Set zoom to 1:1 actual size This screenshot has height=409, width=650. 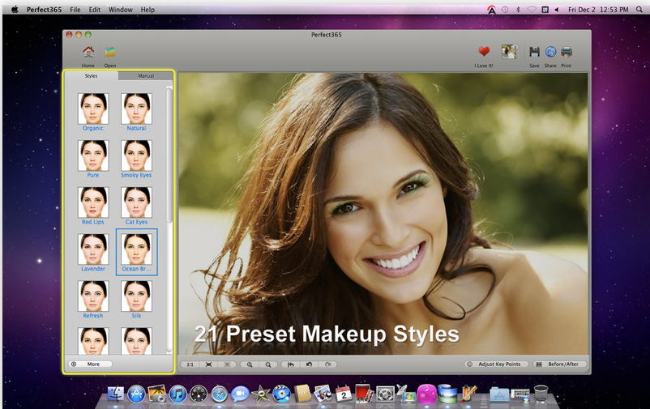tap(190, 364)
